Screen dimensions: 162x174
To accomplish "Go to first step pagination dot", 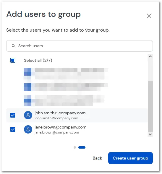I will [75, 147].
